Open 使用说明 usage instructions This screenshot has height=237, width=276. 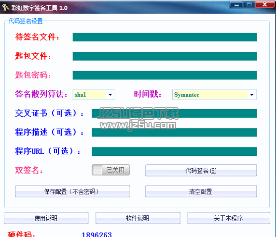tap(46, 218)
